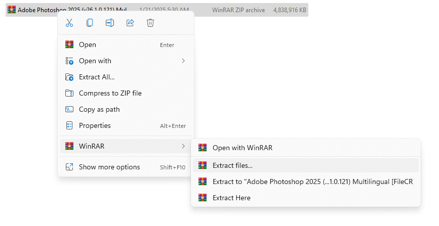This screenshot has height=226, width=439.
Task: Select Open from the context menu
Action: 88,44
